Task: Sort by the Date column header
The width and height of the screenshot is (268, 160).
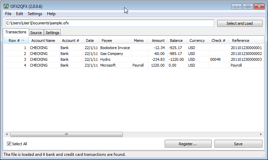Action: coord(91,41)
